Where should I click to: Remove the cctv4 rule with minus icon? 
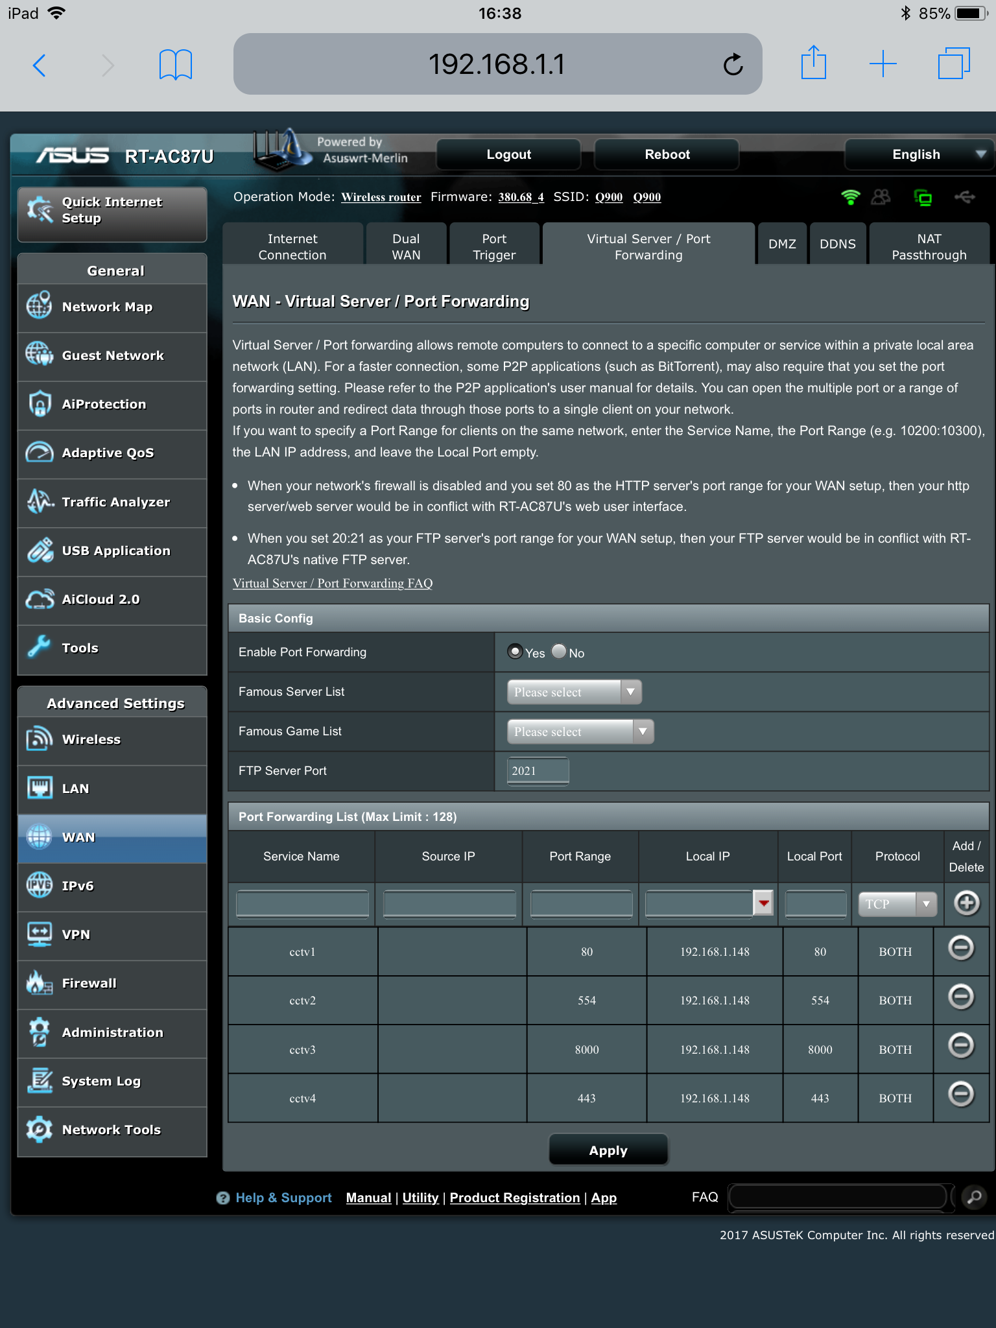pyautogui.click(x=960, y=1095)
